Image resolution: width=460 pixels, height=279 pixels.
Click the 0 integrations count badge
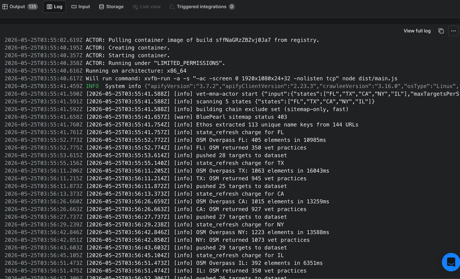tap(232, 7)
